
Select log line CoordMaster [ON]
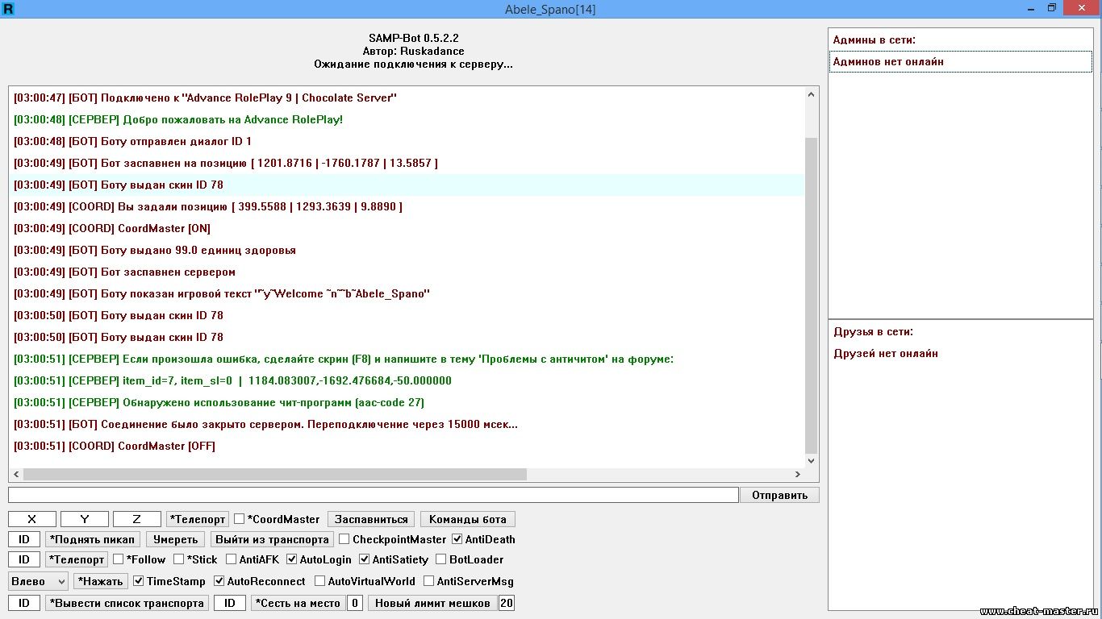[407, 228]
